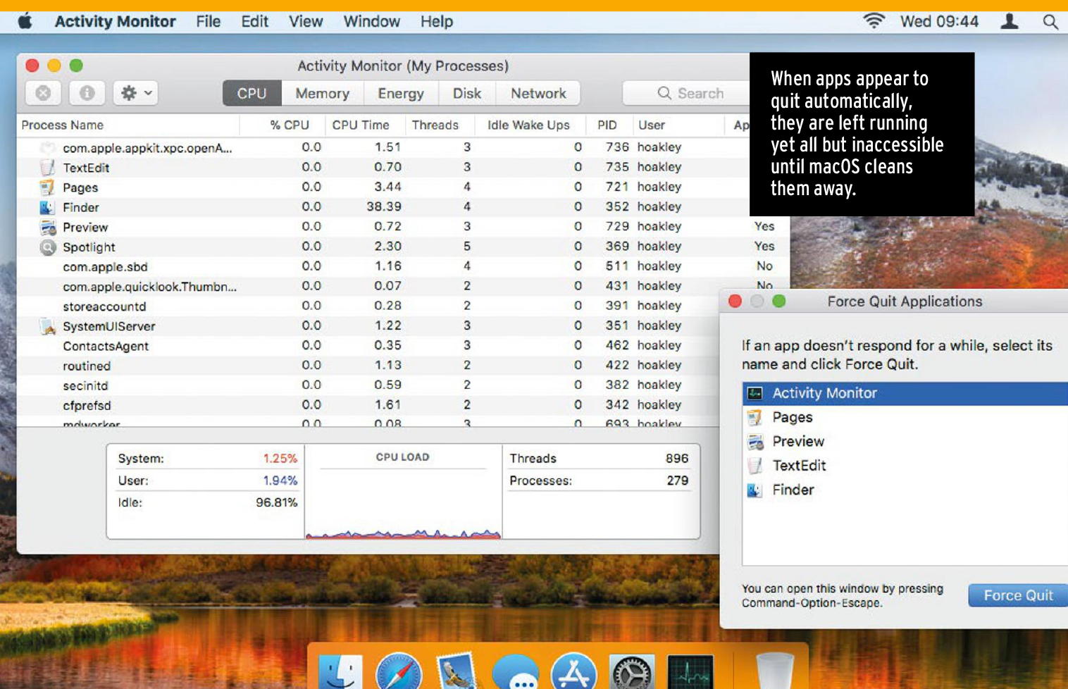Launch Messages from the Dock
Screen dimensions: 1068x689
pos(516,671)
